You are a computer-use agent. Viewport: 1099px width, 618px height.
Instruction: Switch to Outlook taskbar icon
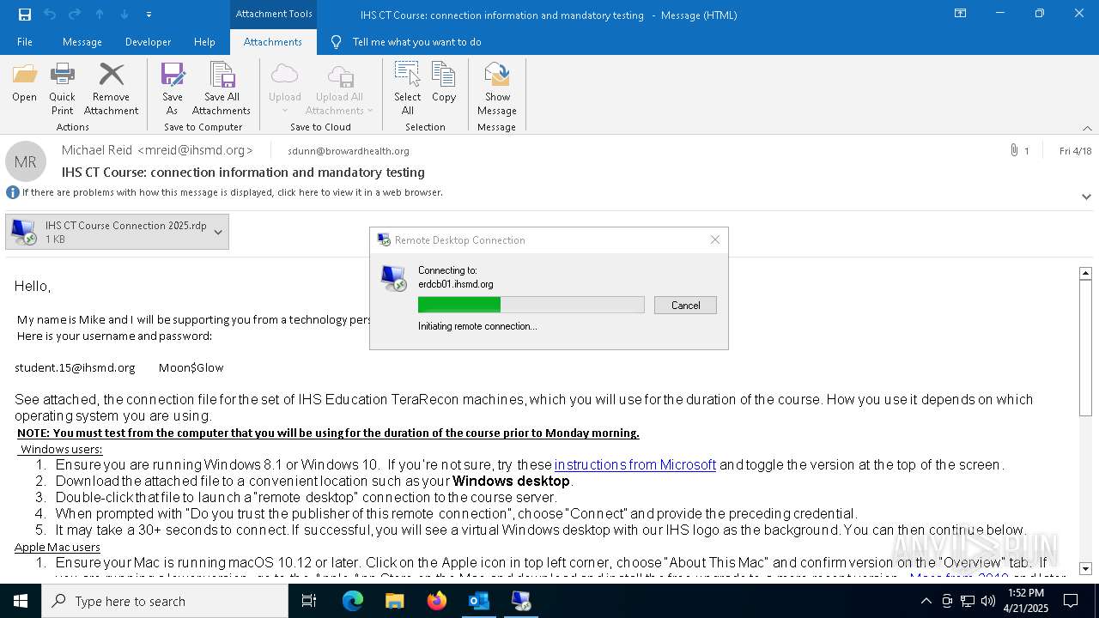point(479,601)
